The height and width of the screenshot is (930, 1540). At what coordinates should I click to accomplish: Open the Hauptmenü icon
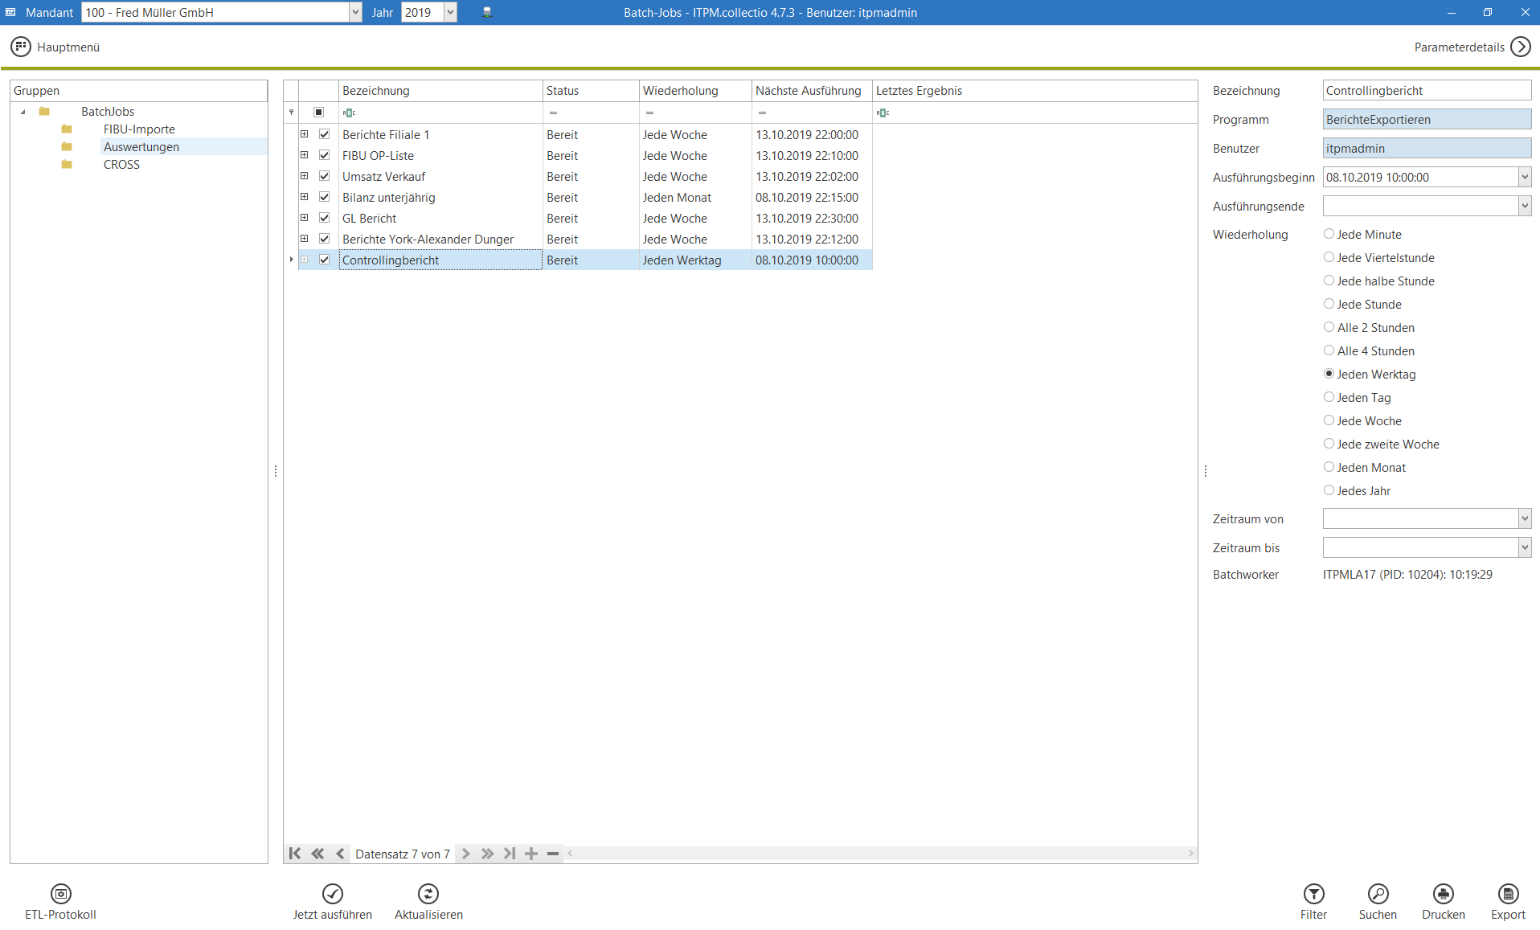[x=21, y=47]
